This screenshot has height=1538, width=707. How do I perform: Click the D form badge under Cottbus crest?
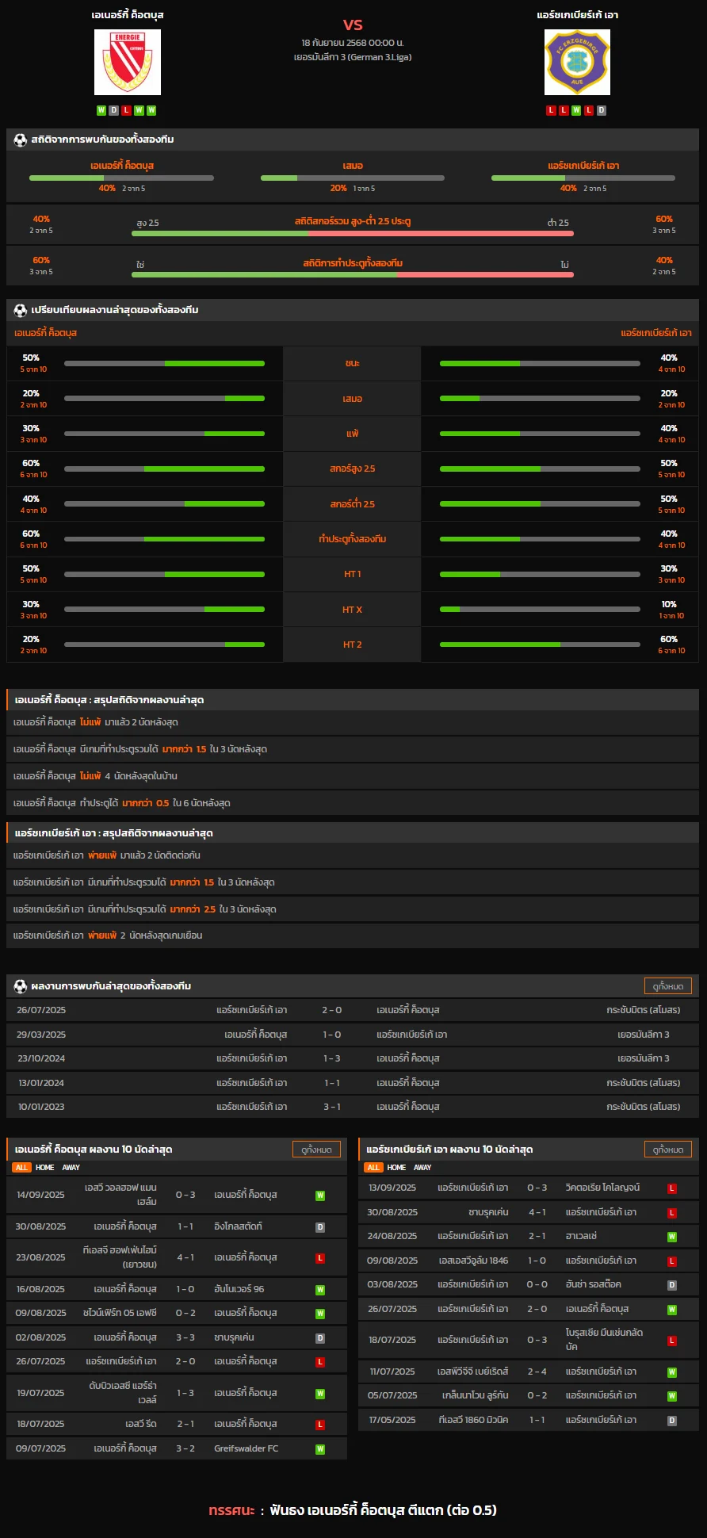coord(114,110)
